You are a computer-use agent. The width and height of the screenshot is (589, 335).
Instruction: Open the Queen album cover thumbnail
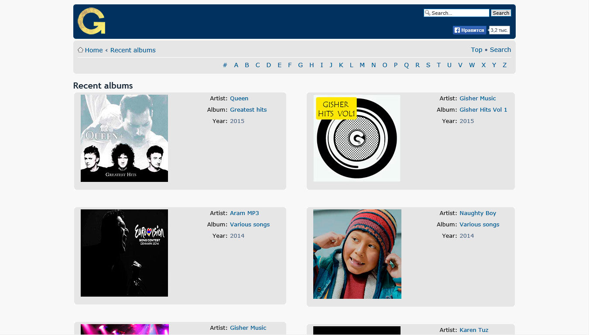[124, 138]
